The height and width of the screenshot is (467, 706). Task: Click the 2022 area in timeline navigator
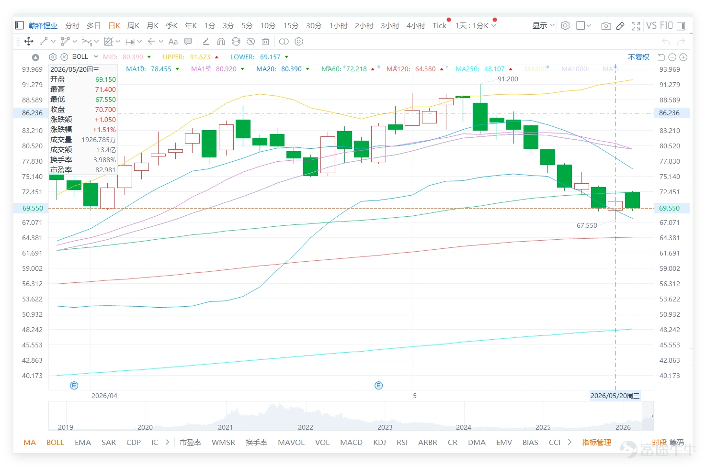(x=305, y=427)
